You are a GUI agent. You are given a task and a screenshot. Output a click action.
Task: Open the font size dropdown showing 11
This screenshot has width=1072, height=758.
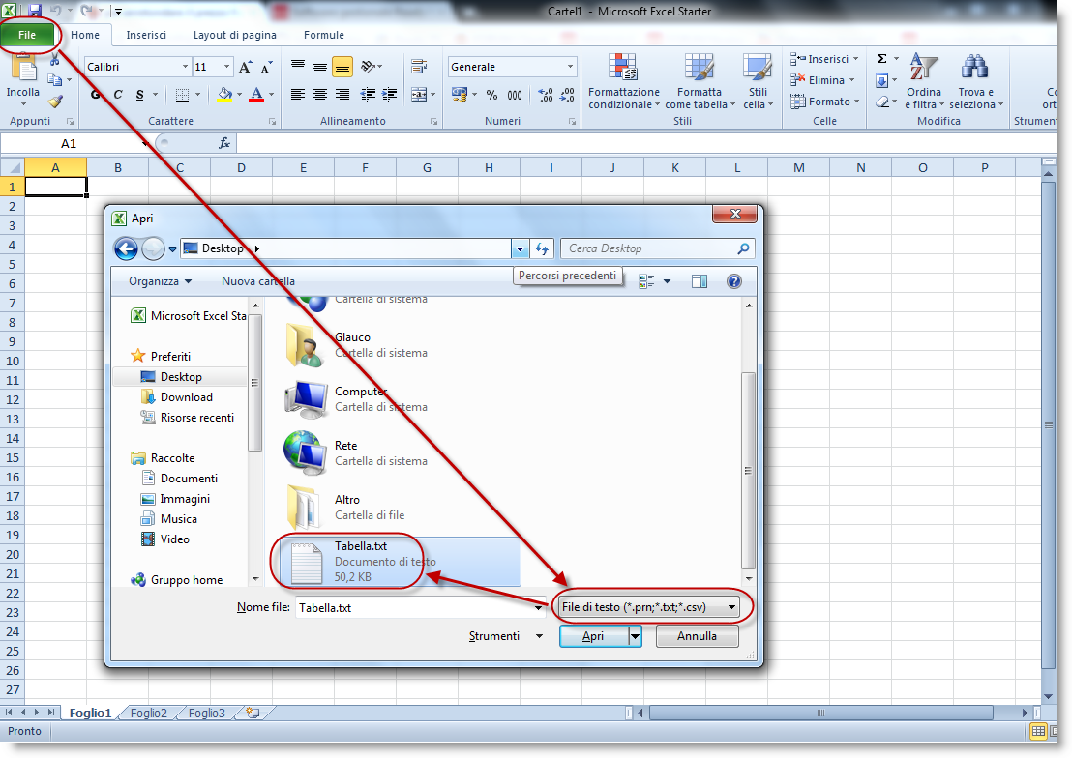(x=227, y=67)
